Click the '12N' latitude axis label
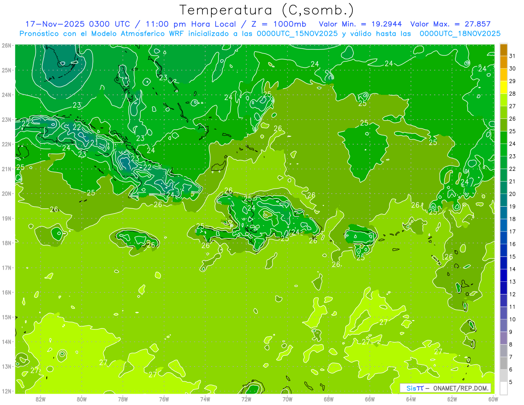Viewport: 524px width, 405px height. 7,391
